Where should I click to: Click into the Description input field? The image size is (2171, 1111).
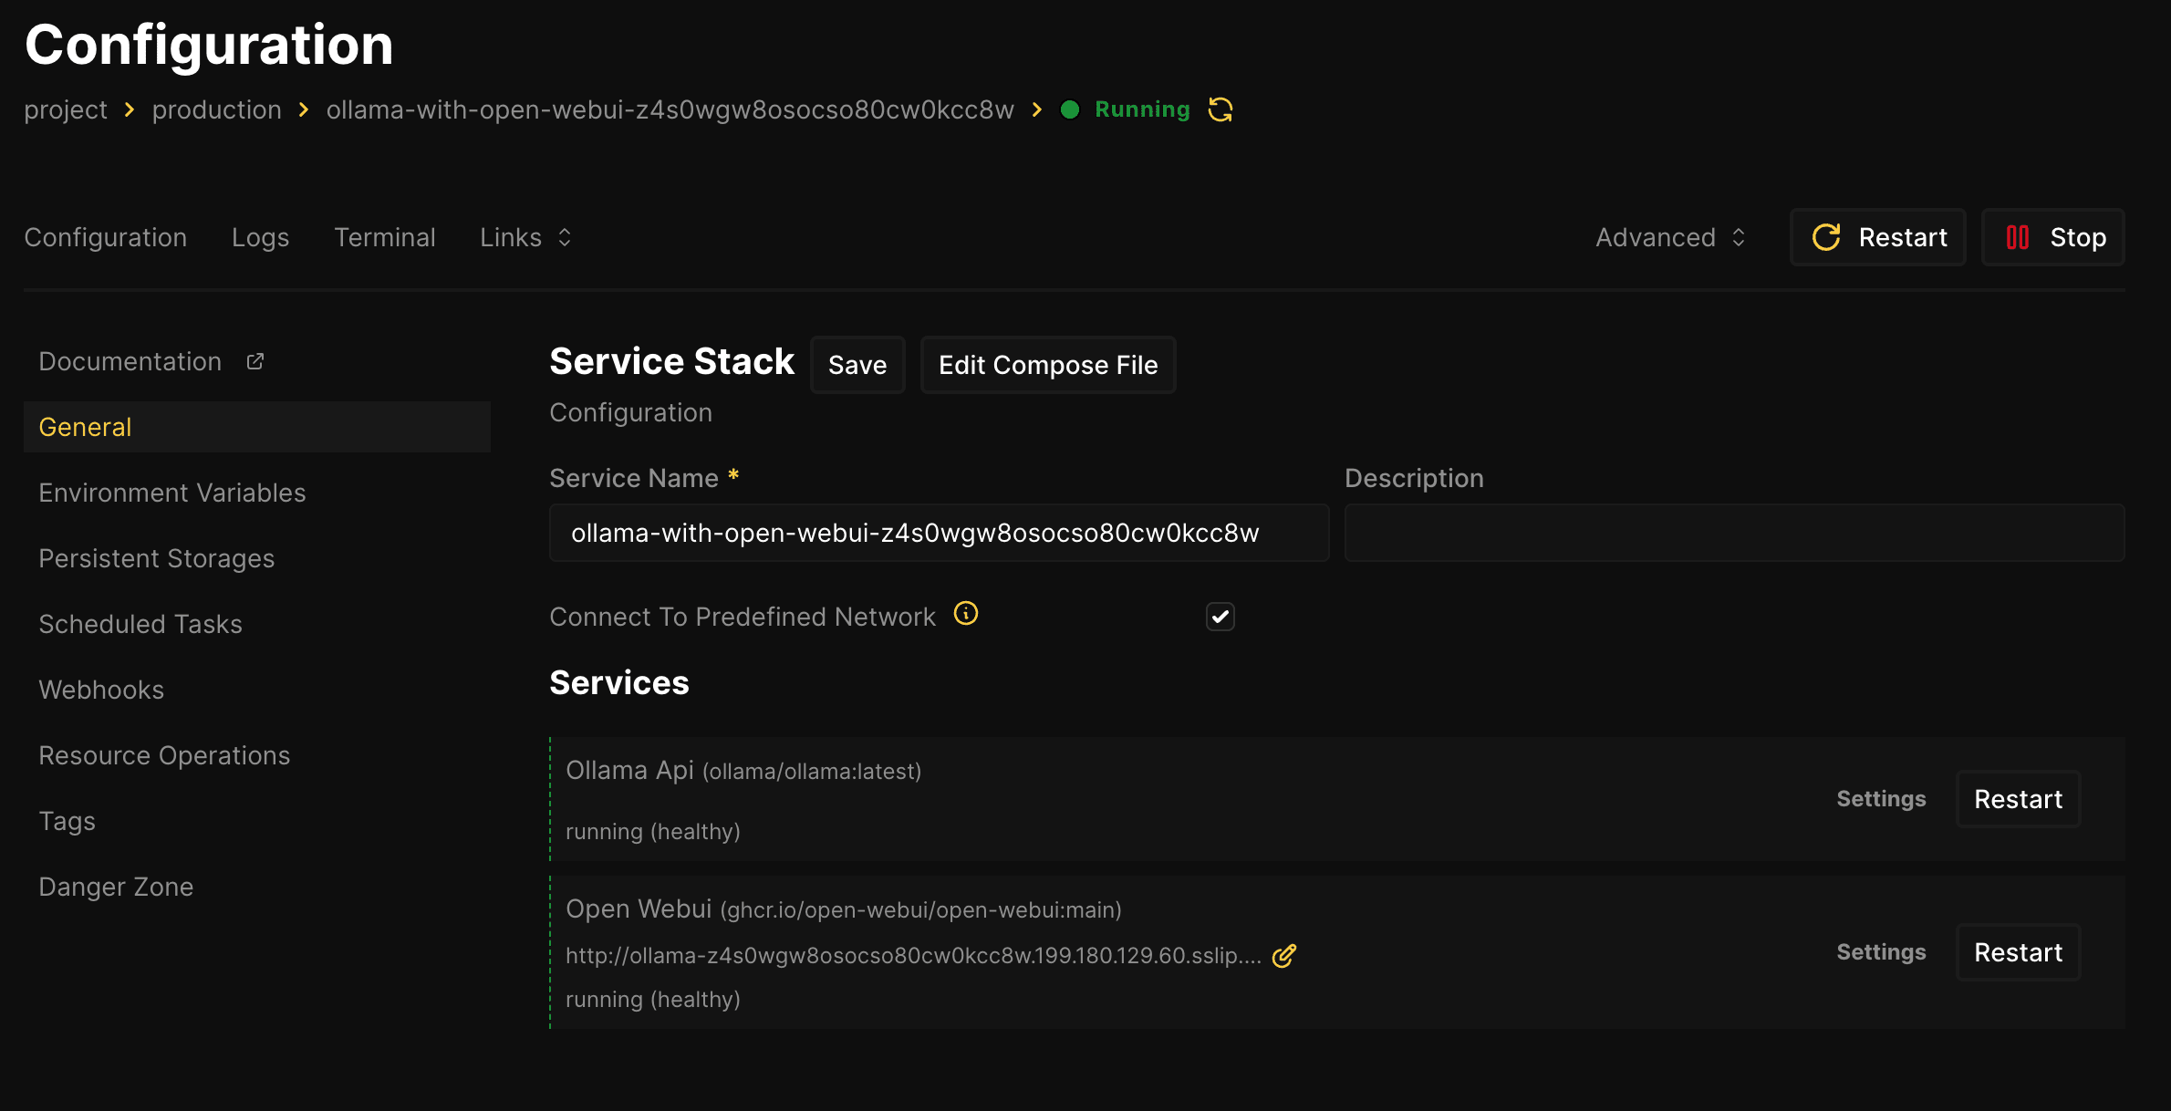tap(1734, 533)
